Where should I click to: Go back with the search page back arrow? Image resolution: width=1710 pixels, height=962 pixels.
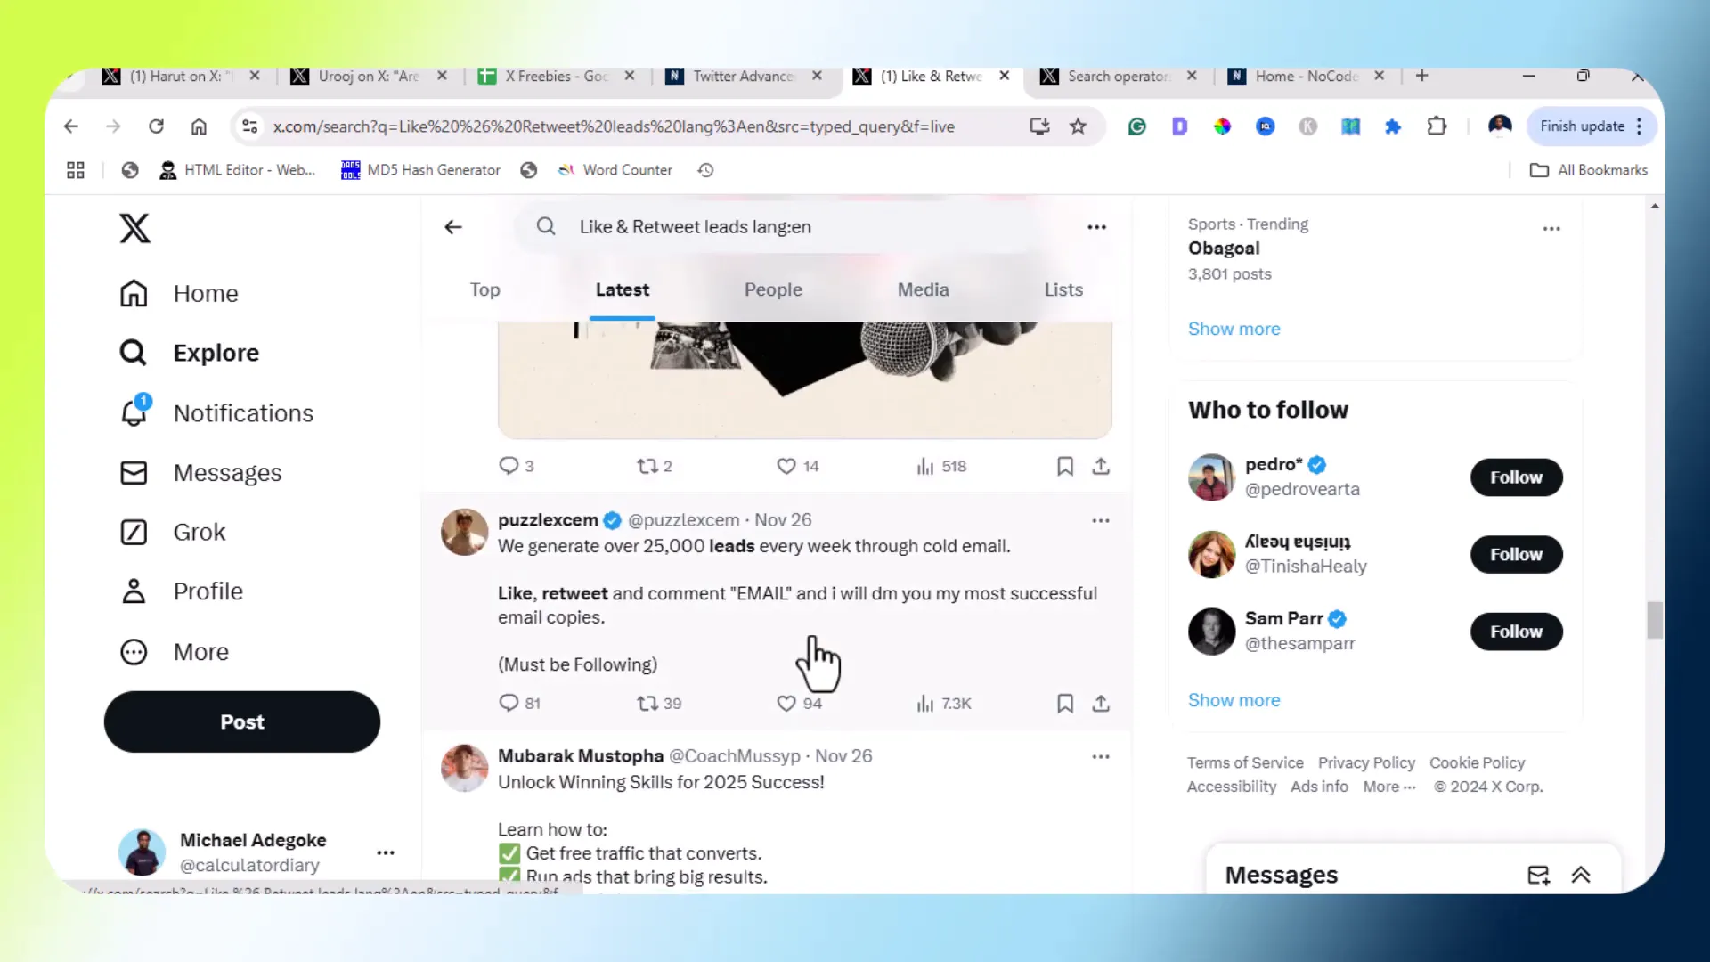click(453, 227)
